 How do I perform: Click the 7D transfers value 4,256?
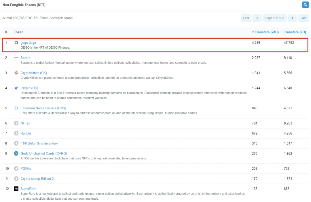(x=288, y=133)
